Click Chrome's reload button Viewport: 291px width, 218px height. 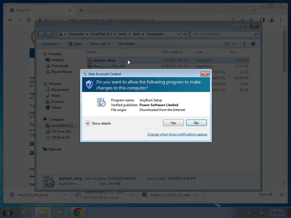click(x=28, y=20)
